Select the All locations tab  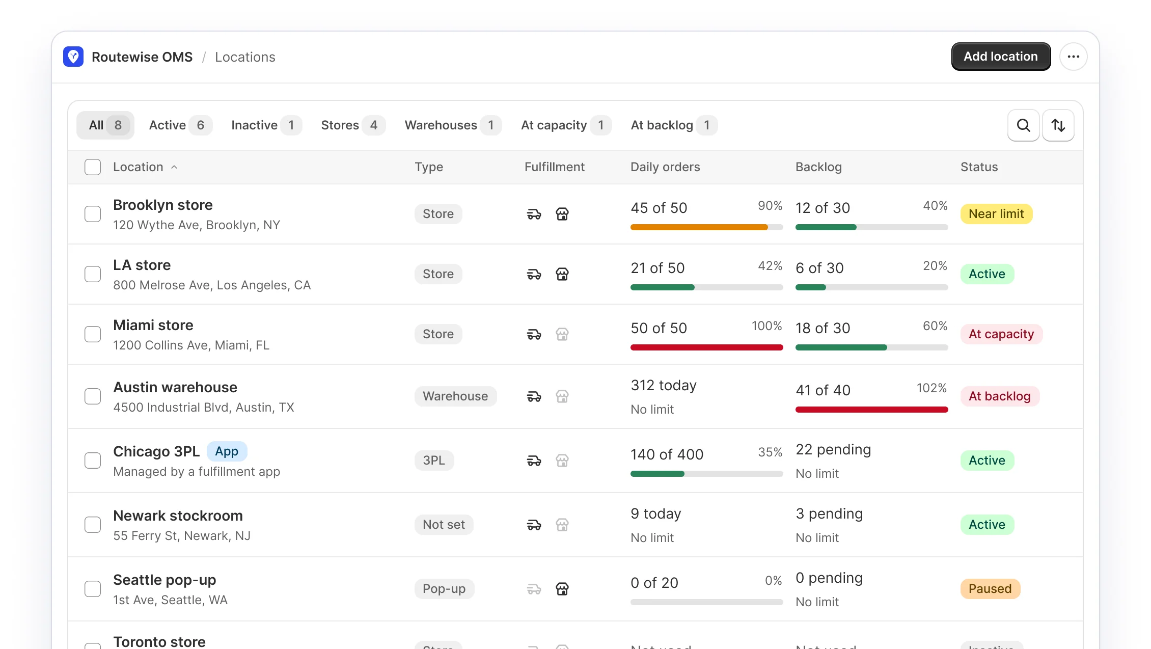click(105, 125)
